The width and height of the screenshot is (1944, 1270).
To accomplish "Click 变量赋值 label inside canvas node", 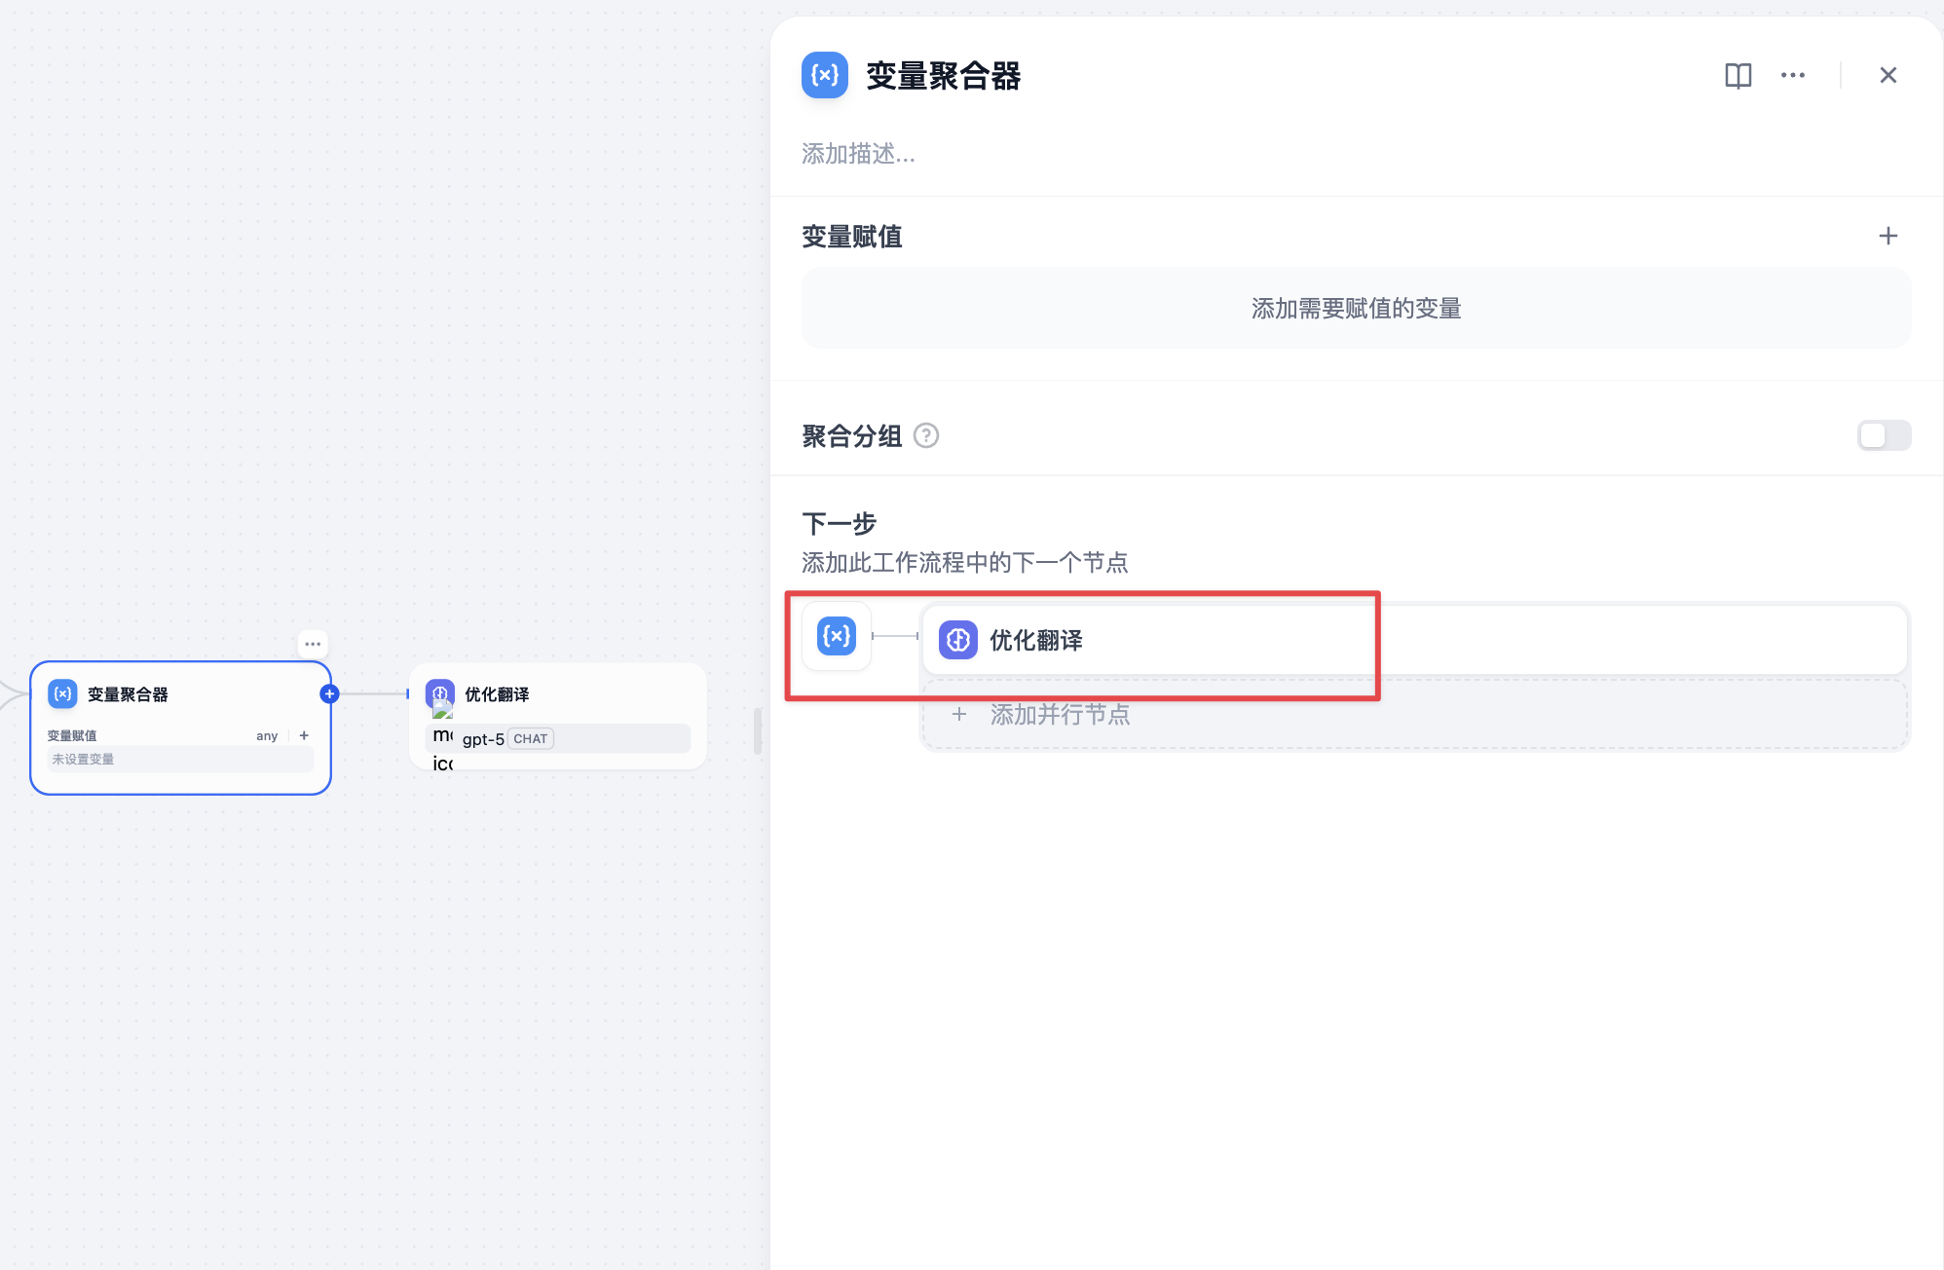I will (72, 735).
